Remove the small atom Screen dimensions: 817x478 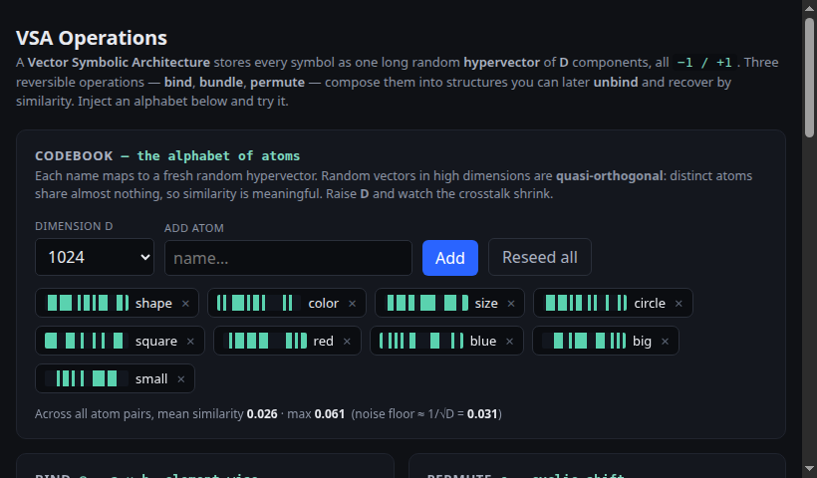point(180,379)
